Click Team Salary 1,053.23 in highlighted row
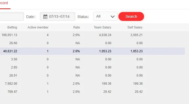The width and height of the screenshot is (189, 104). click(x=105, y=51)
